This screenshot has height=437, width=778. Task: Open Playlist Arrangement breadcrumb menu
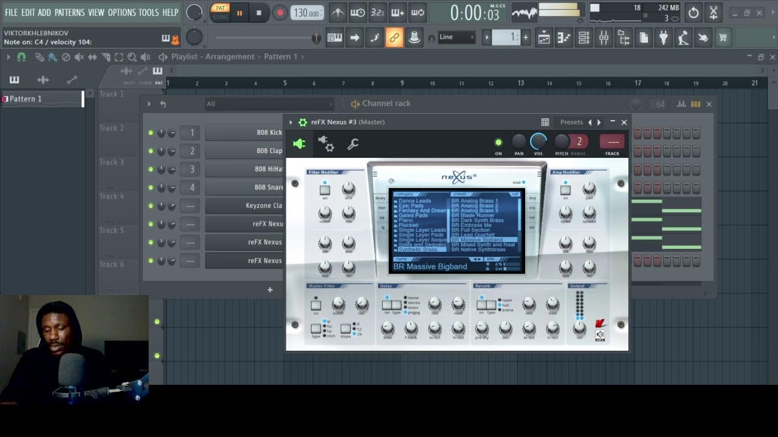[213, 56]
